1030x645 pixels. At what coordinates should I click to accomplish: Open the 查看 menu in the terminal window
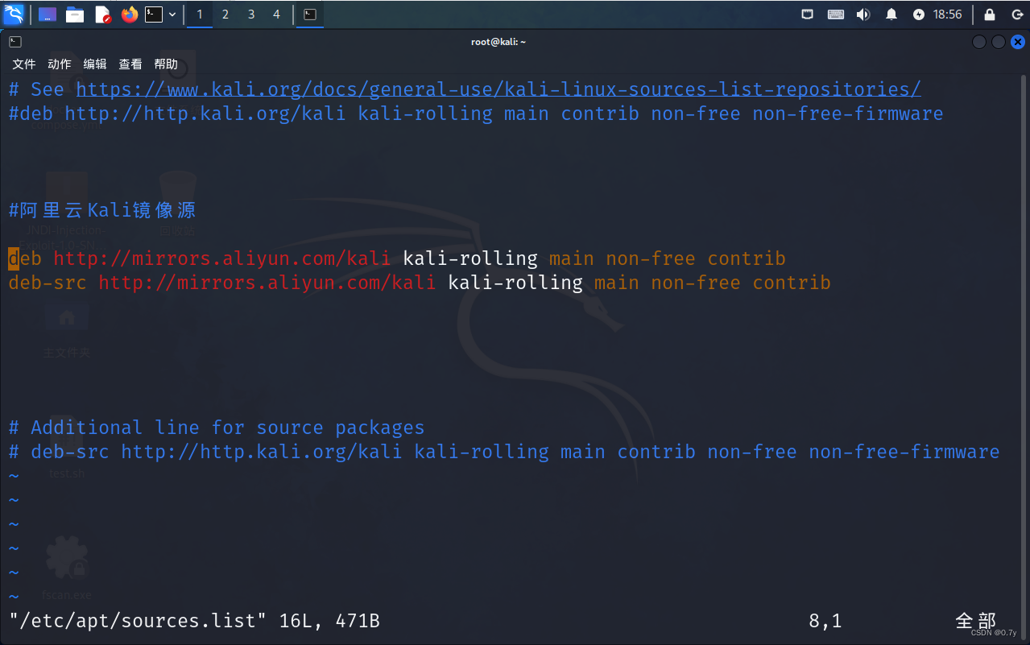point(130,64)
